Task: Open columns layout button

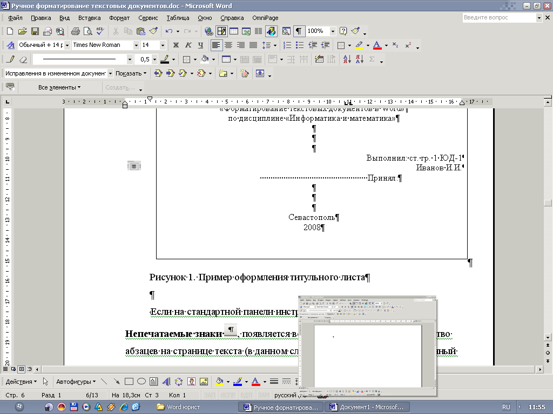Action: (258, 31)
